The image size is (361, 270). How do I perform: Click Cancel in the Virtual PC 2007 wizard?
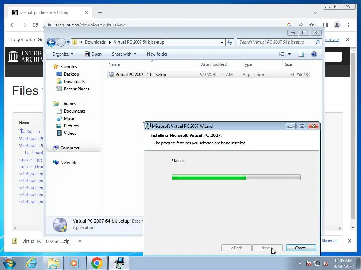click(301, 248)
